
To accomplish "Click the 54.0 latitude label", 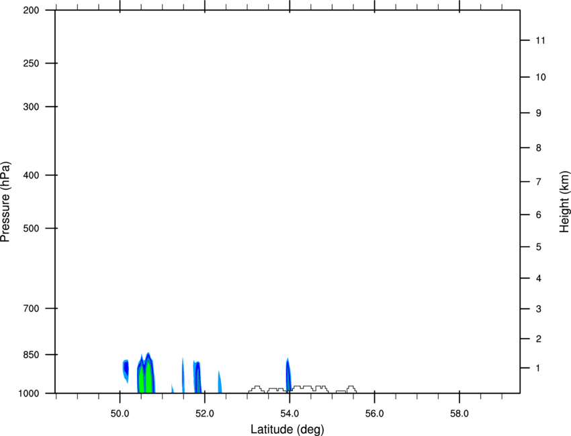I will (290, 414).
